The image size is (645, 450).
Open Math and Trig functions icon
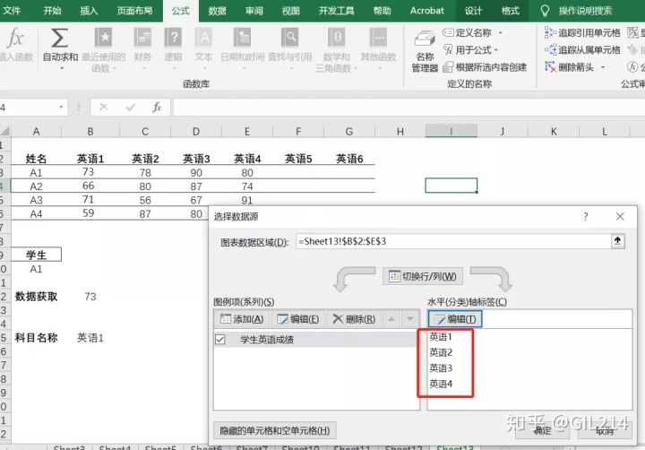pos(337,38)
